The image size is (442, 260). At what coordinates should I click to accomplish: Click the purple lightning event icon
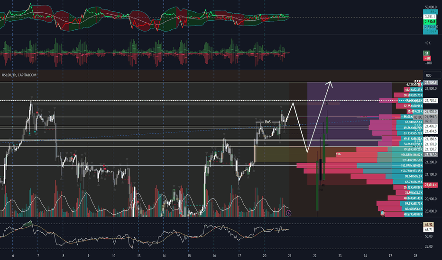pos(288,213)
